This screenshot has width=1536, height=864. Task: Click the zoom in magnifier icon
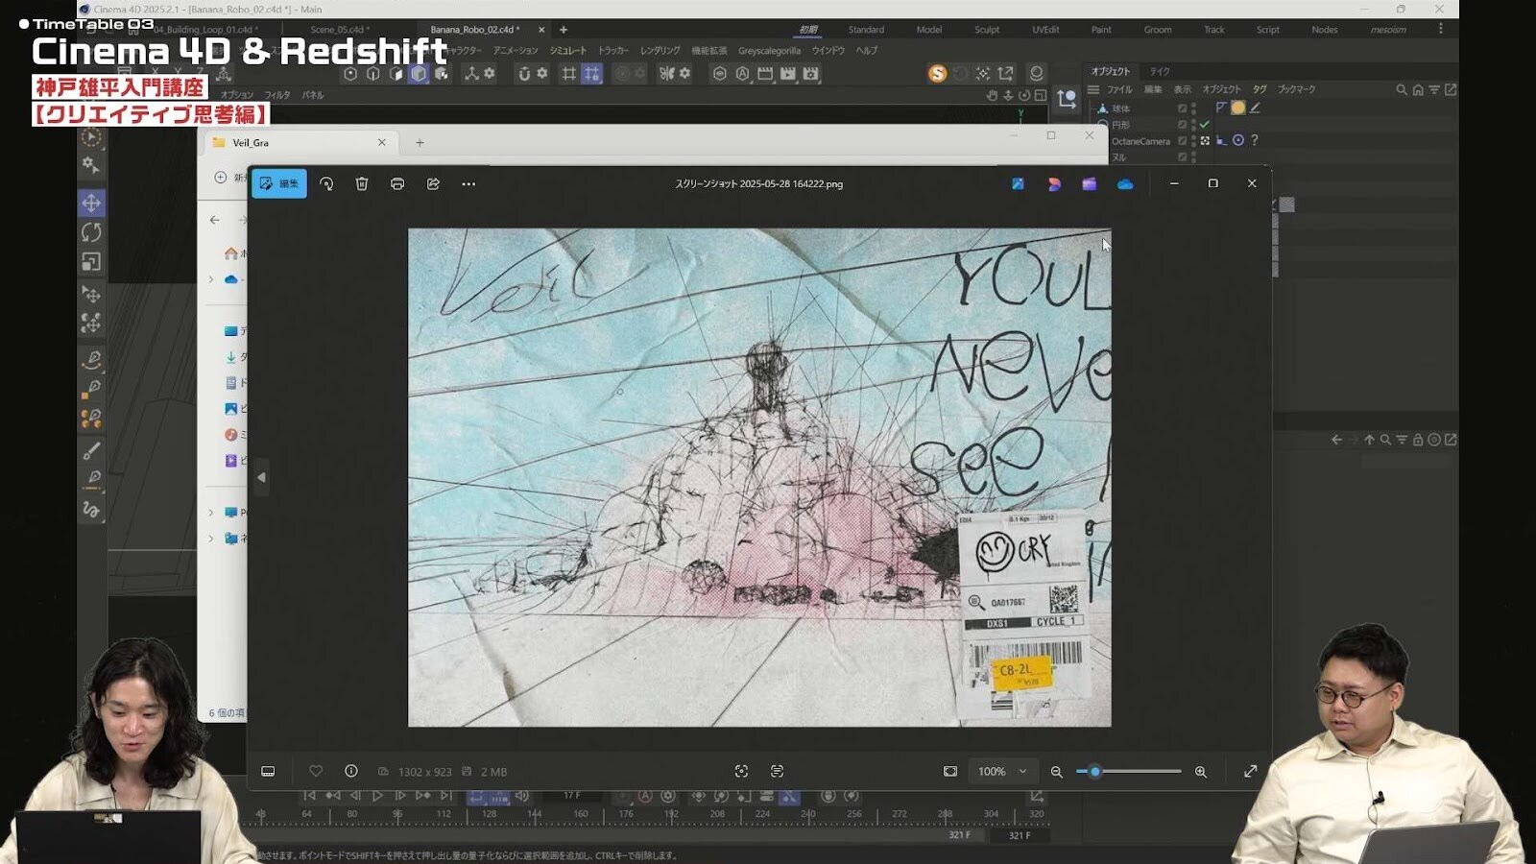(x=1200, y=772)
